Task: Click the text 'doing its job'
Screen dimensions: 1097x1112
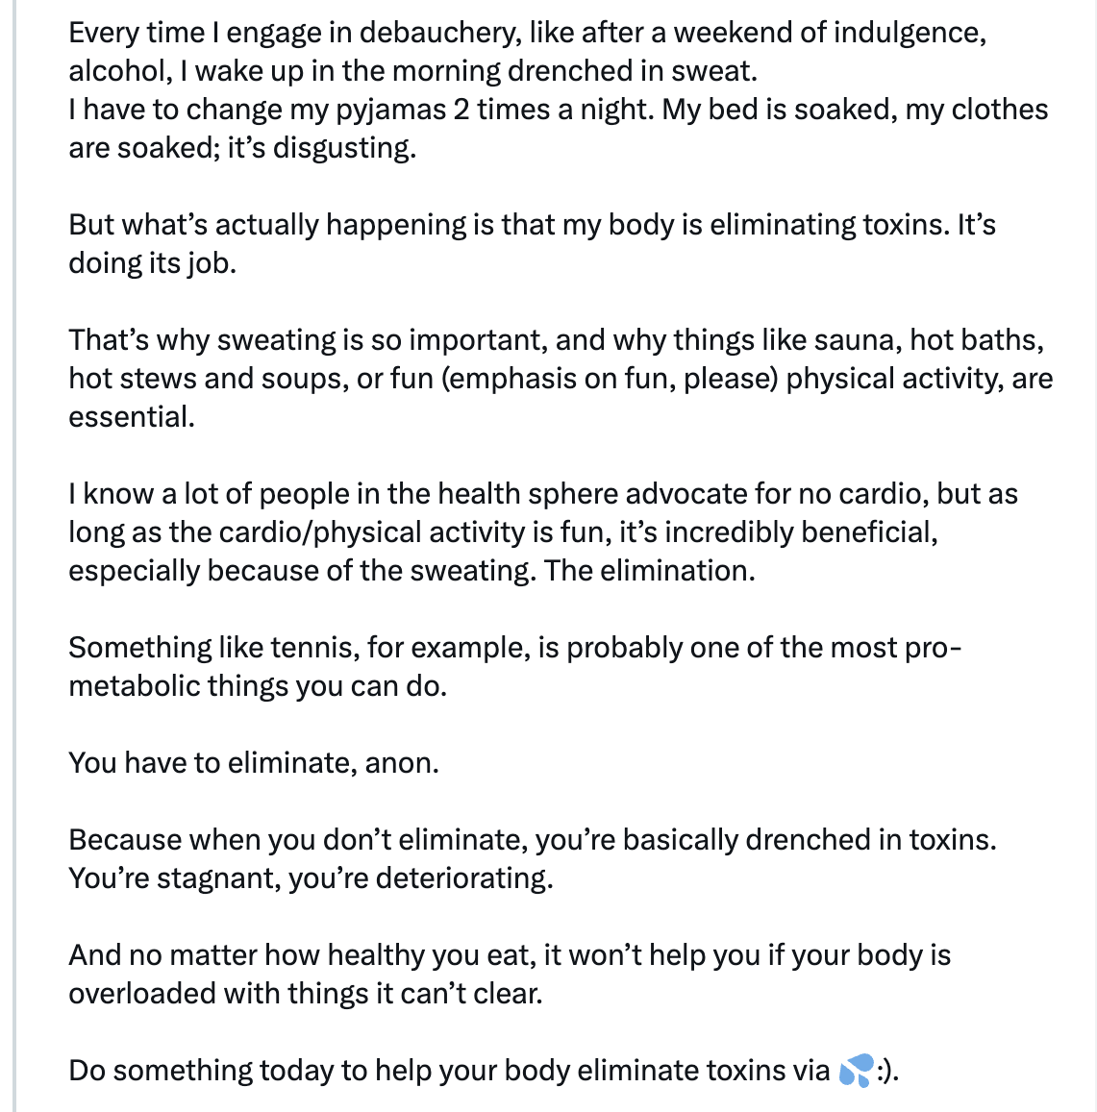Action: (x=152, y=263)
